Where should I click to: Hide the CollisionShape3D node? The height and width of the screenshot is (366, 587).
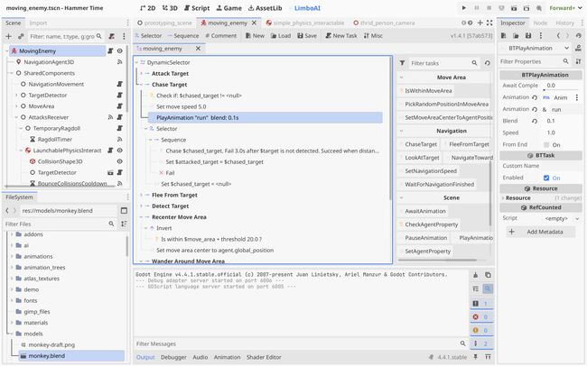coord(120,161)
